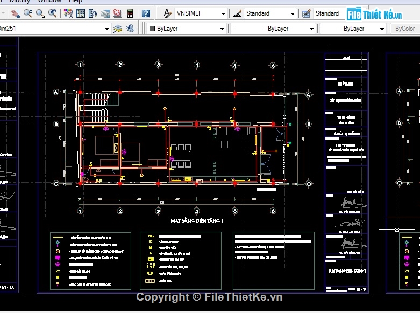This screenshot has height=313, width=420.
Task: Click the Zoom Previous tool
Action: (x=52, y=13)
